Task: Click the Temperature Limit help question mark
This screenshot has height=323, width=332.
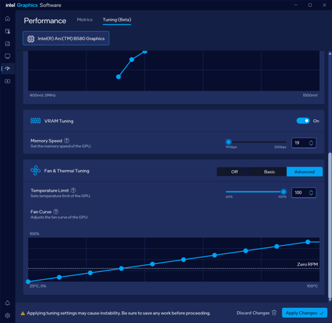Action: point(73,190)
